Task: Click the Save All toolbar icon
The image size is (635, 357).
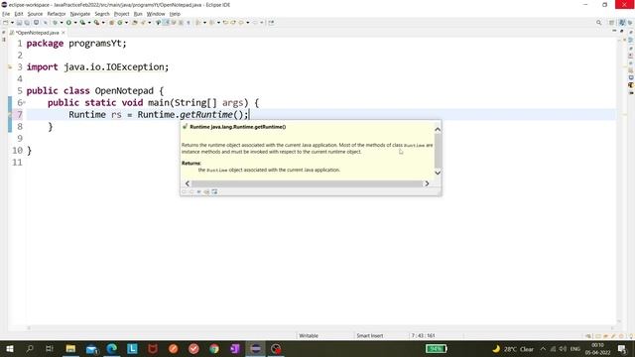Action: 27,23
